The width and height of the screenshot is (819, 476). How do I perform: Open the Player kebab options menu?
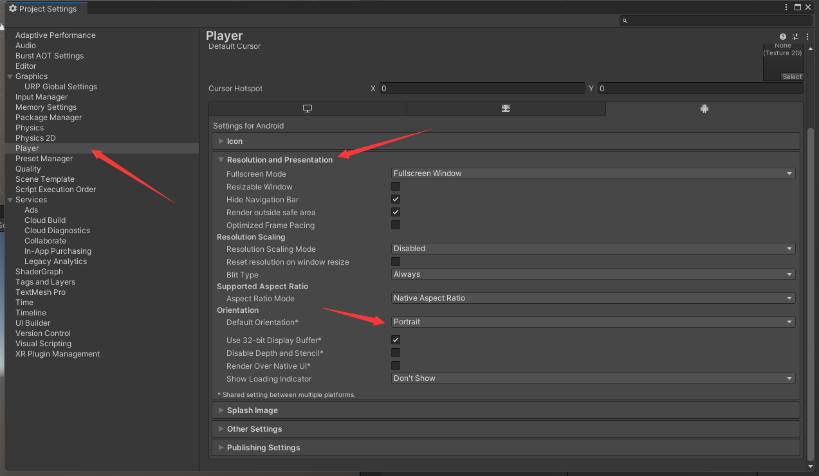[x=807, y=37]
